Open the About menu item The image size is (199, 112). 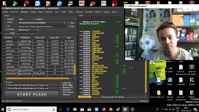coord(114,12)
